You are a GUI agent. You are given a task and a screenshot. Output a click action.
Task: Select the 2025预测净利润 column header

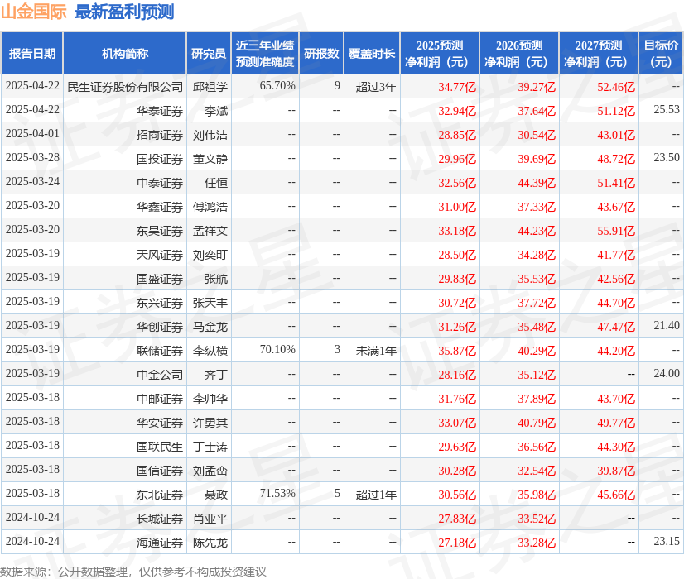(x=440, y=54)
